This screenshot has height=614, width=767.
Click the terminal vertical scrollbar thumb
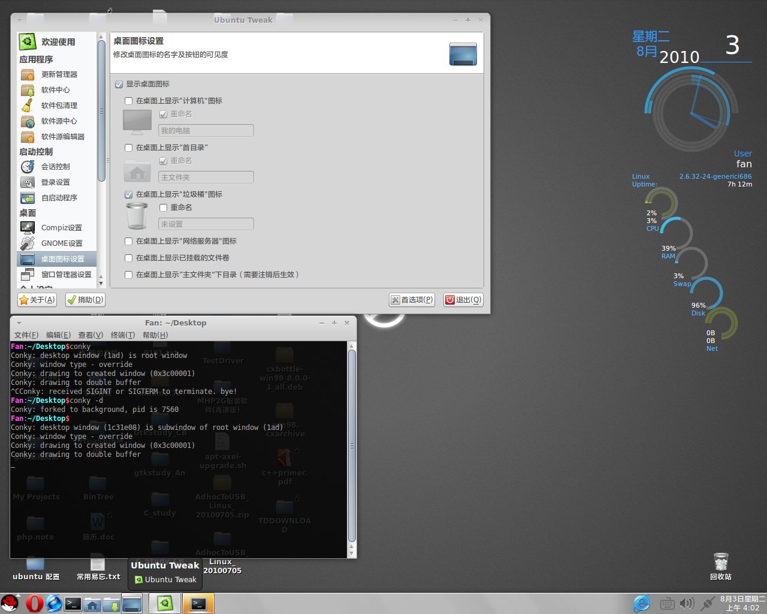(x=352, y=447)
